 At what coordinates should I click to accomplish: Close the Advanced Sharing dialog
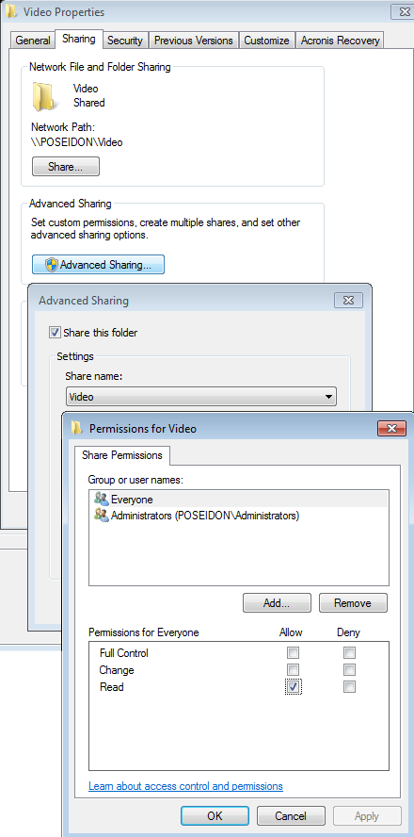pyautogui.click(x=348, y=300)
